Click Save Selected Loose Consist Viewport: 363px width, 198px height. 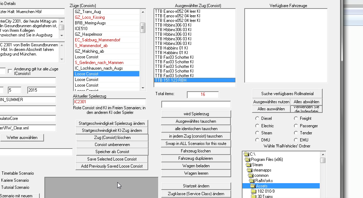pos(112,159)
